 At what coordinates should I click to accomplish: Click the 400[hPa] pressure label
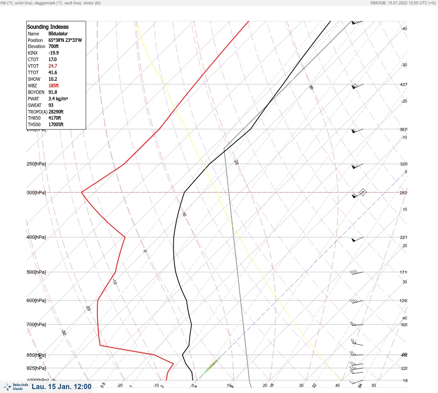(36, 237)
